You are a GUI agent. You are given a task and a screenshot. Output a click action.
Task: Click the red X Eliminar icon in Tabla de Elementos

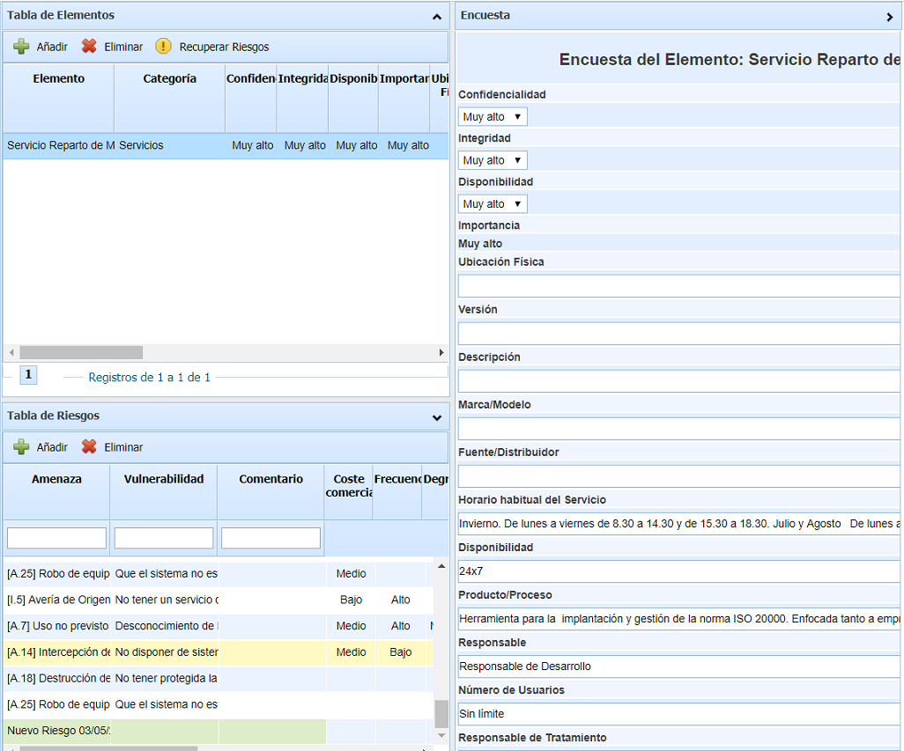[x=89, y=47]
